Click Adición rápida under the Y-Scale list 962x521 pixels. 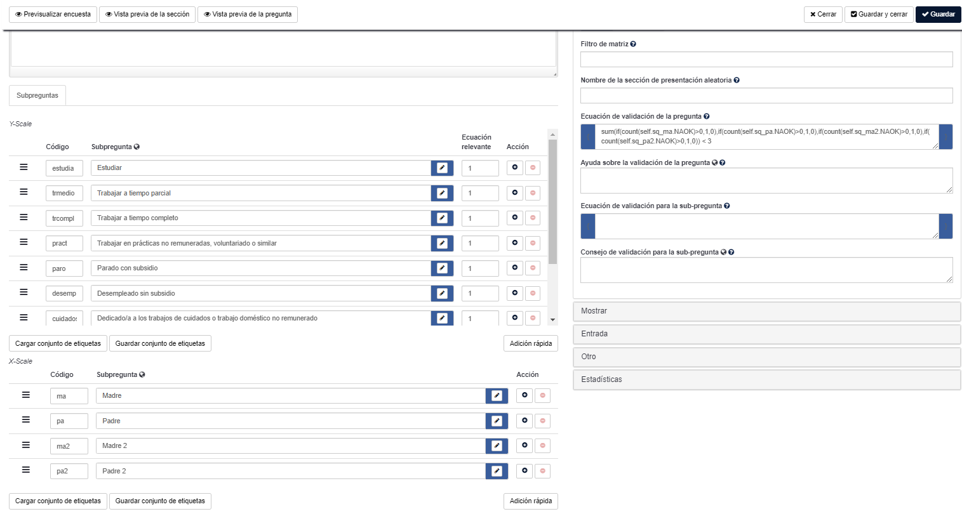tap(530, 343)
